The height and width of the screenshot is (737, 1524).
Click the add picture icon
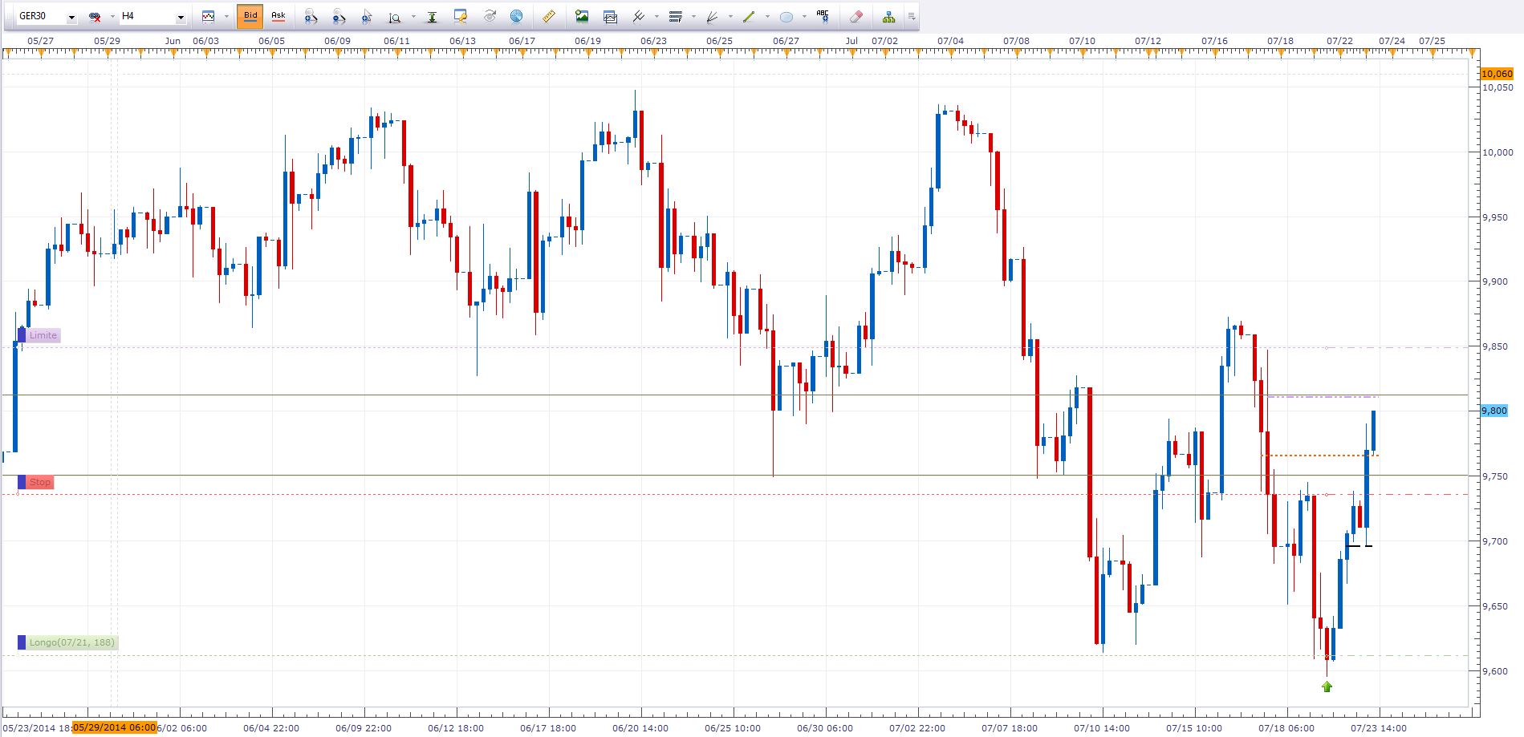click(582, 16)
